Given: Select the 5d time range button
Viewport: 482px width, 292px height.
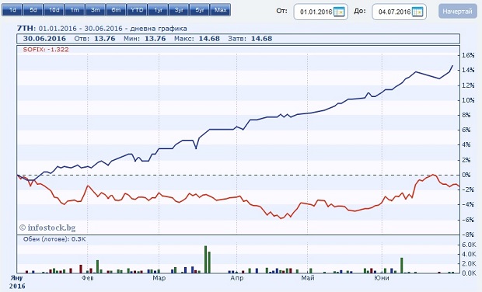Looking at the screenshot, I should [33, 10].
